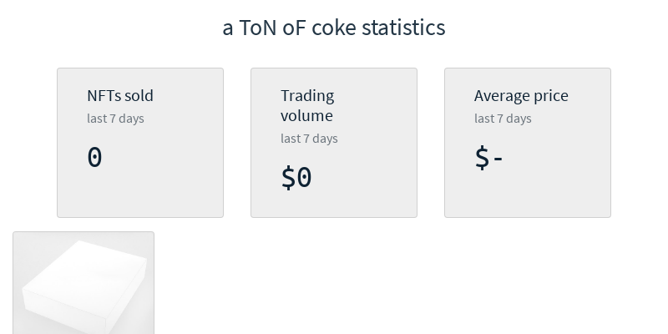Select the "Trading volume" label
Viewport: 668px width, 334px height.
(x=307, y=106)
